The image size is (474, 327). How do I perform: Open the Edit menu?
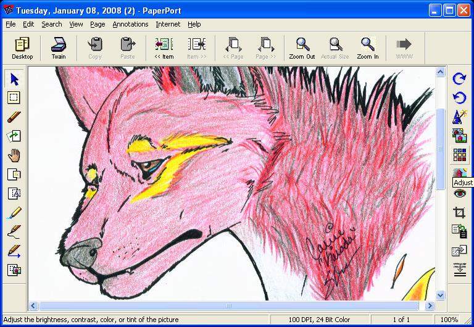[x=28, y=24]
